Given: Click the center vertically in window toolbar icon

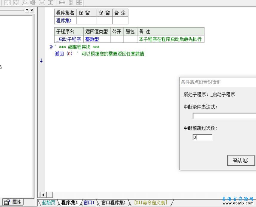Looking at the screenshot, I should 16,2.
